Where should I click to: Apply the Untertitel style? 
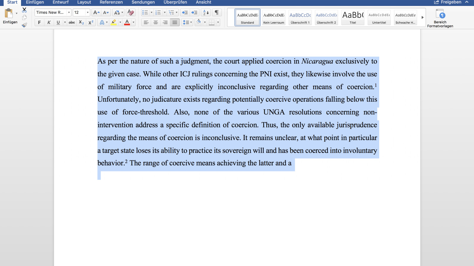(x=379, y=17)
